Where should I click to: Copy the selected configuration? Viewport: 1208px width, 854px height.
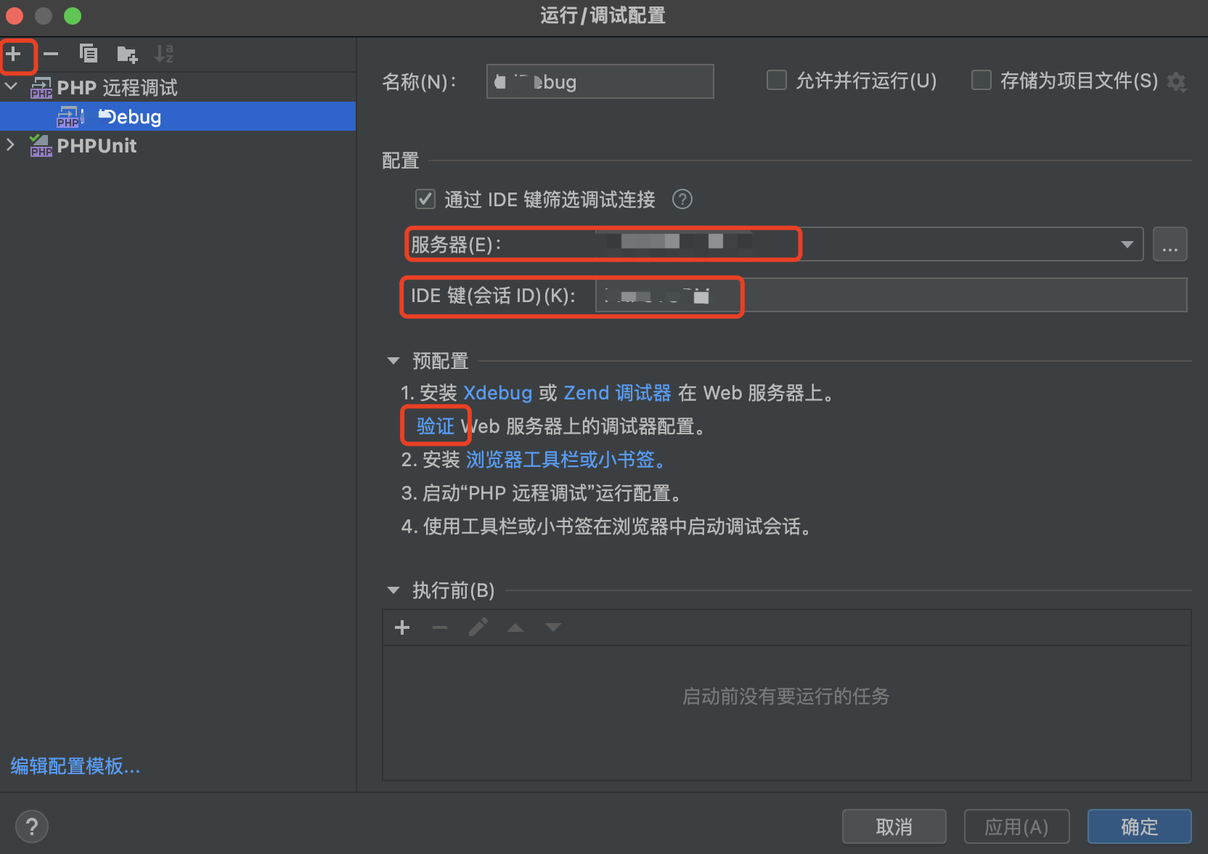click(x=89, y=54)
